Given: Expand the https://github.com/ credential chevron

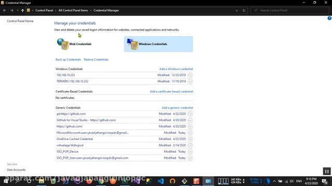Looking at the screenshot, I should pos(190,127).
